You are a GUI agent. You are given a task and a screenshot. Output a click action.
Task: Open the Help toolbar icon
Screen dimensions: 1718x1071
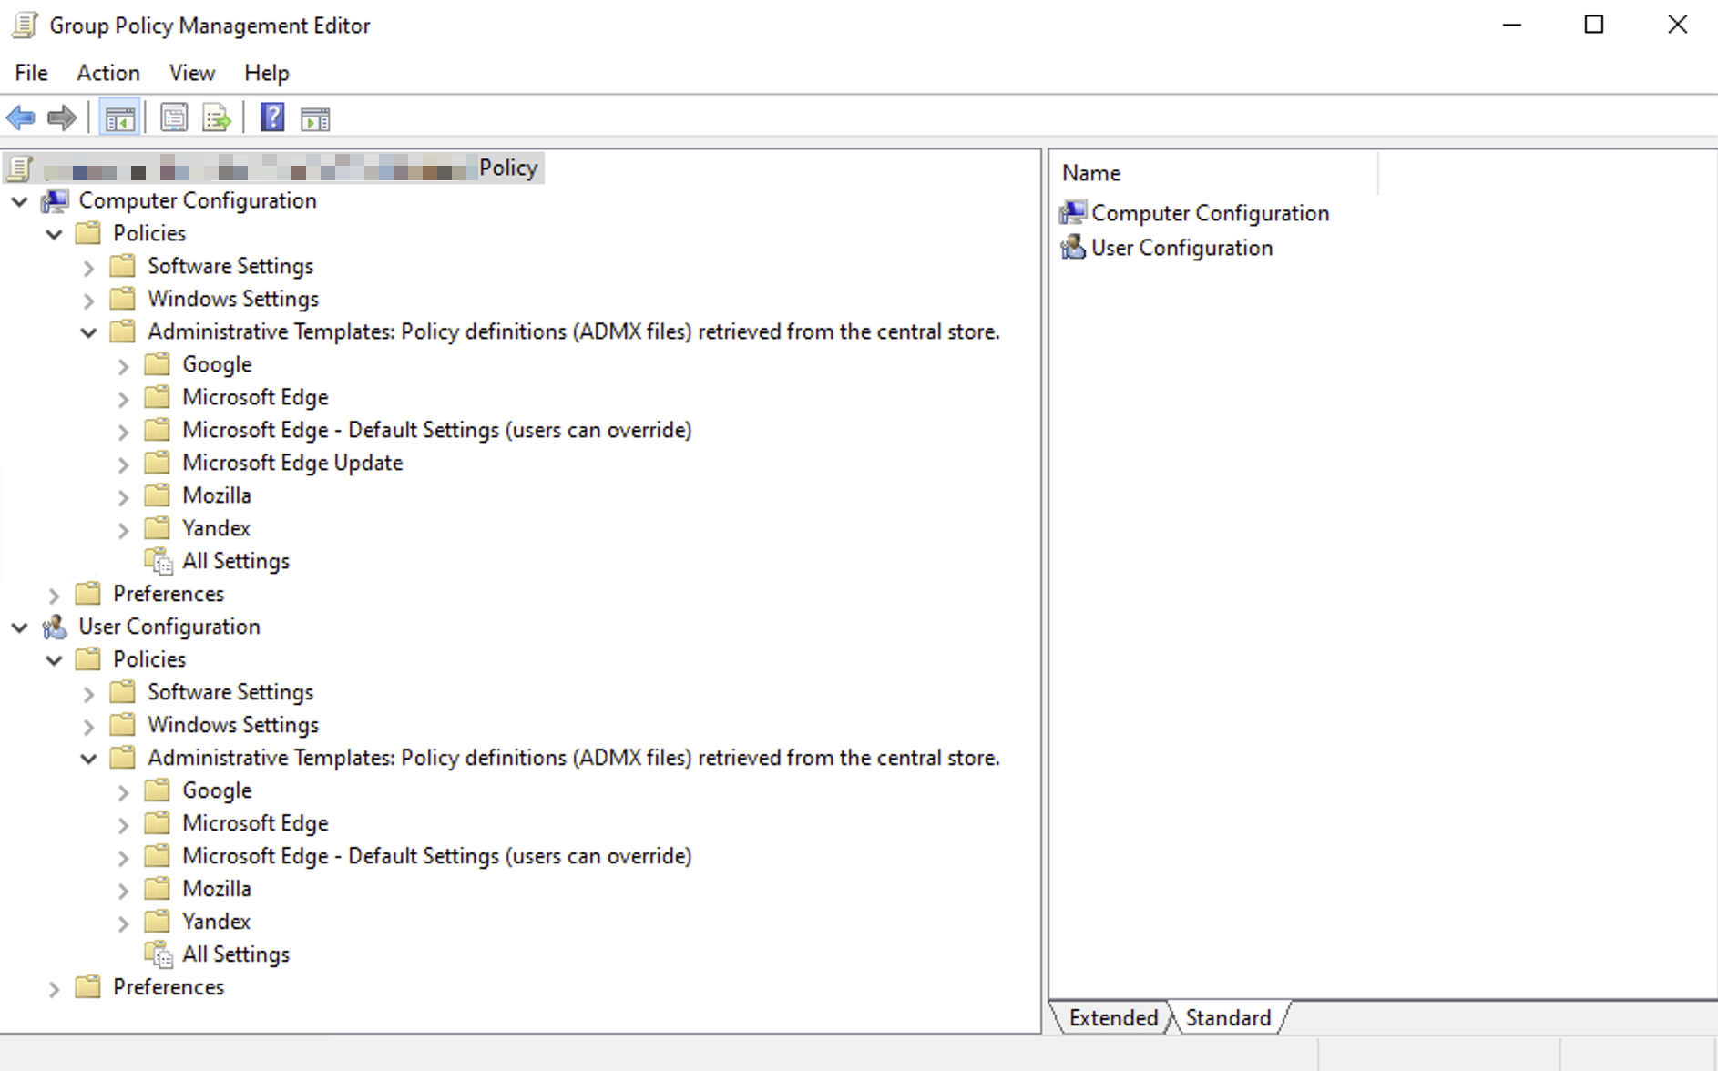point(271,117)
